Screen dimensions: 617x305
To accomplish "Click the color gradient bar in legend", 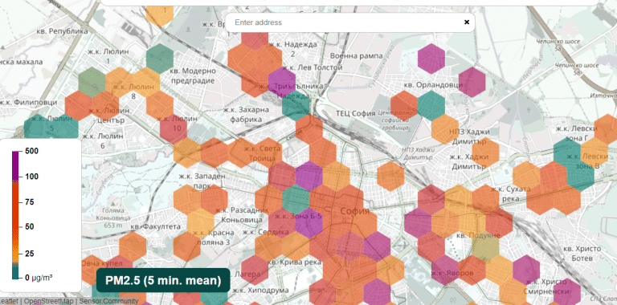I will 15,215.
